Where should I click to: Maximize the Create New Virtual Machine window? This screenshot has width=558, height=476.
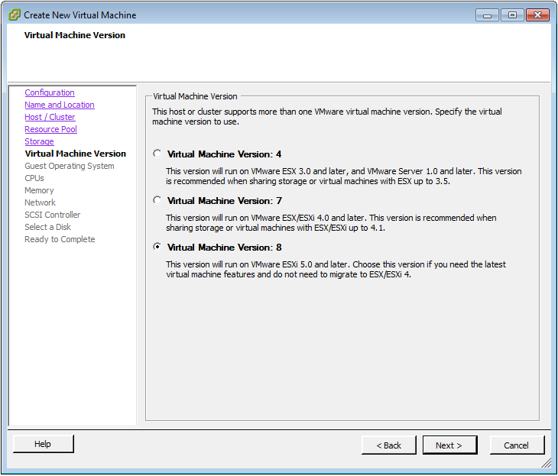pyautogui.click(x=512, y=15)
